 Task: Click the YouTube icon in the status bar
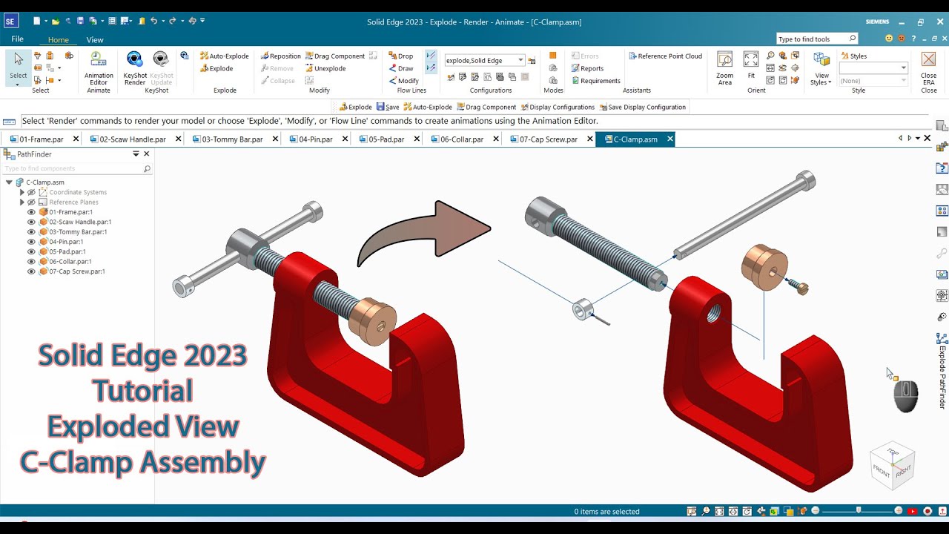(x=913, y=511)
